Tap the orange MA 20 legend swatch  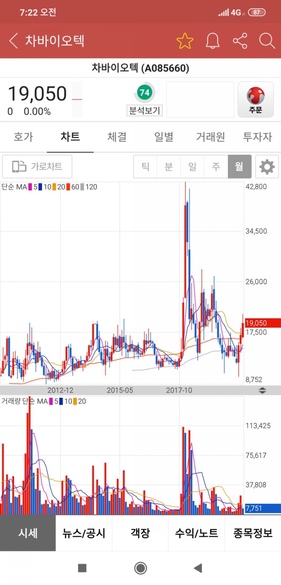point(54,187)
